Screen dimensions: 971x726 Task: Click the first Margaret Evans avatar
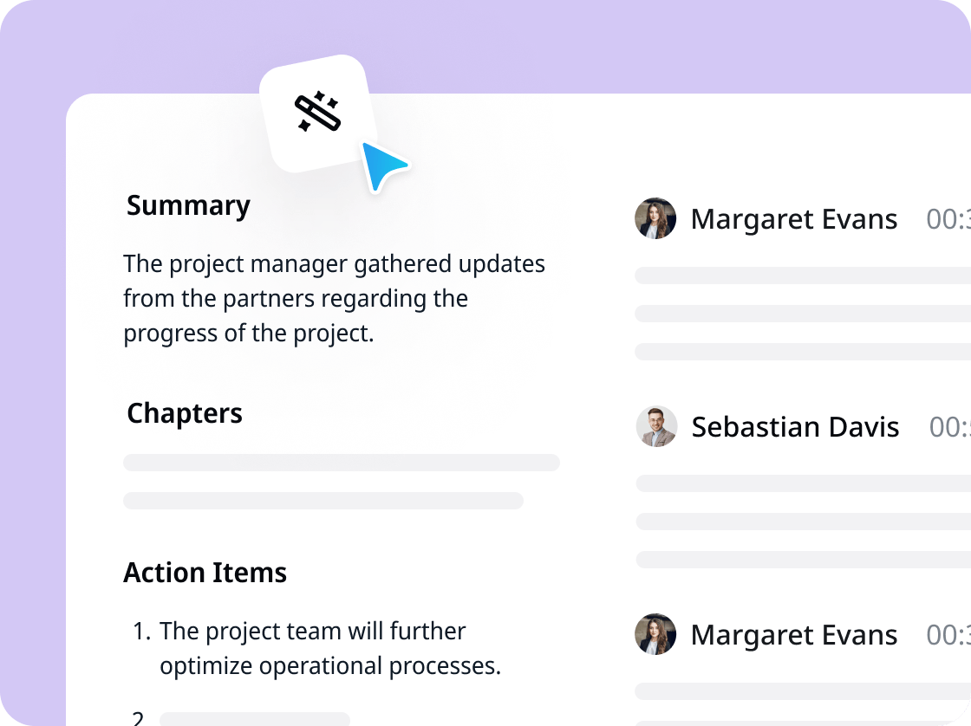click(x=655, y=218)
